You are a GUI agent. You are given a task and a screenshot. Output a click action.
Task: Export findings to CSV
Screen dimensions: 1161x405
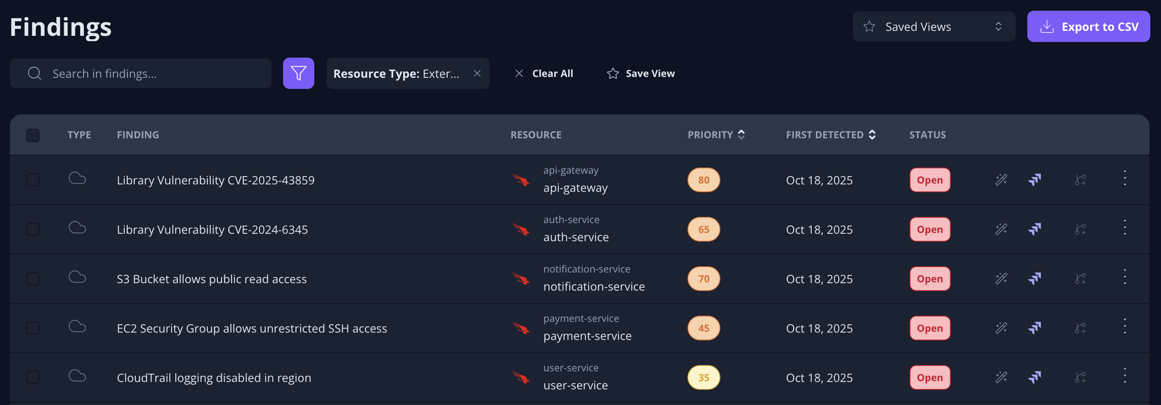pos(1089,27)
